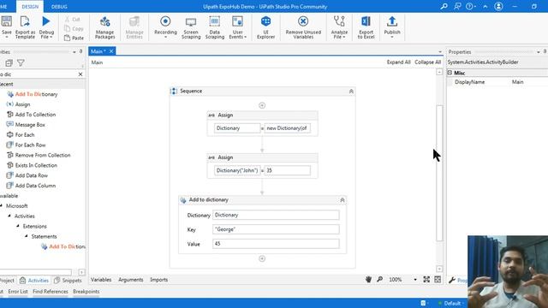This screenshot has width=548, height=308.
Task: Collapse Misc properties section
Action: pos(450,73)
